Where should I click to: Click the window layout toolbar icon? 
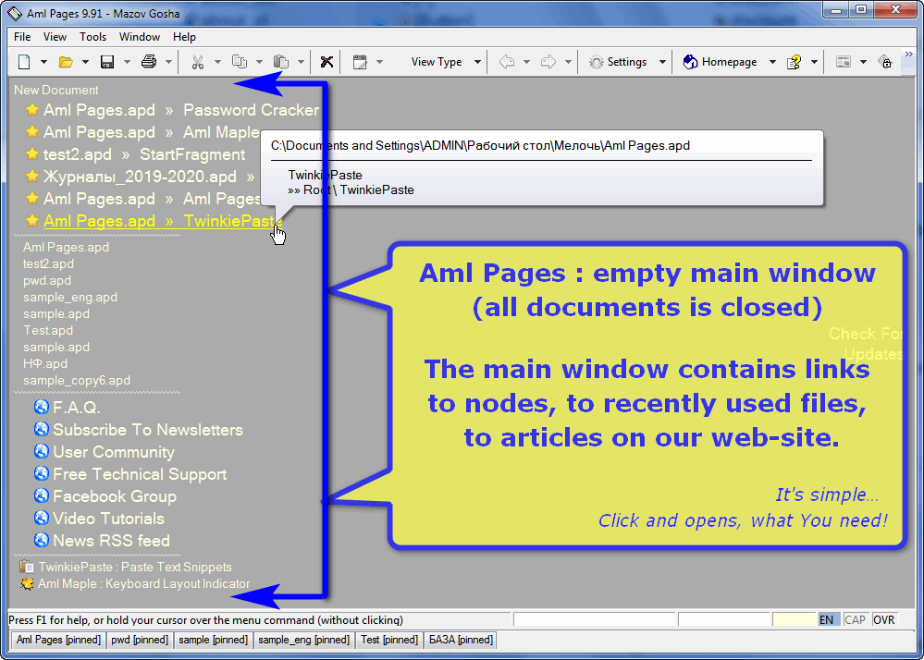pos(844,62)
